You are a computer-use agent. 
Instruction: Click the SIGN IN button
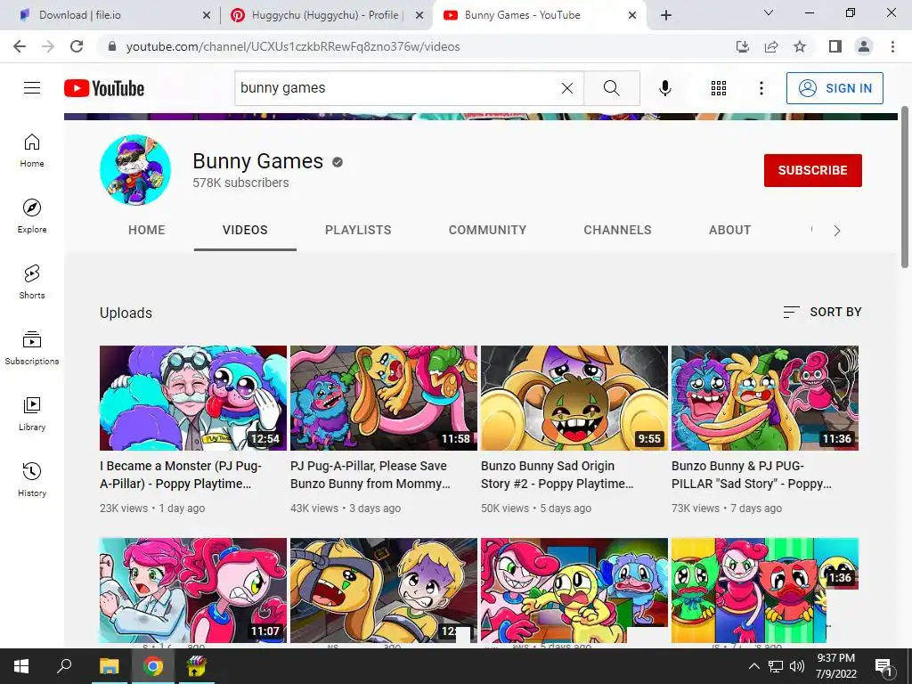(x=835, y=88)
